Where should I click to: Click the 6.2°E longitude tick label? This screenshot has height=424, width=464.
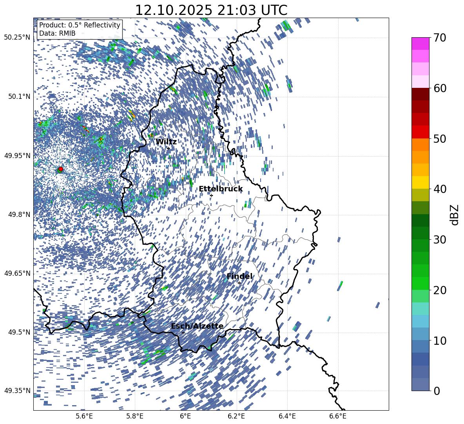point(236,416)
